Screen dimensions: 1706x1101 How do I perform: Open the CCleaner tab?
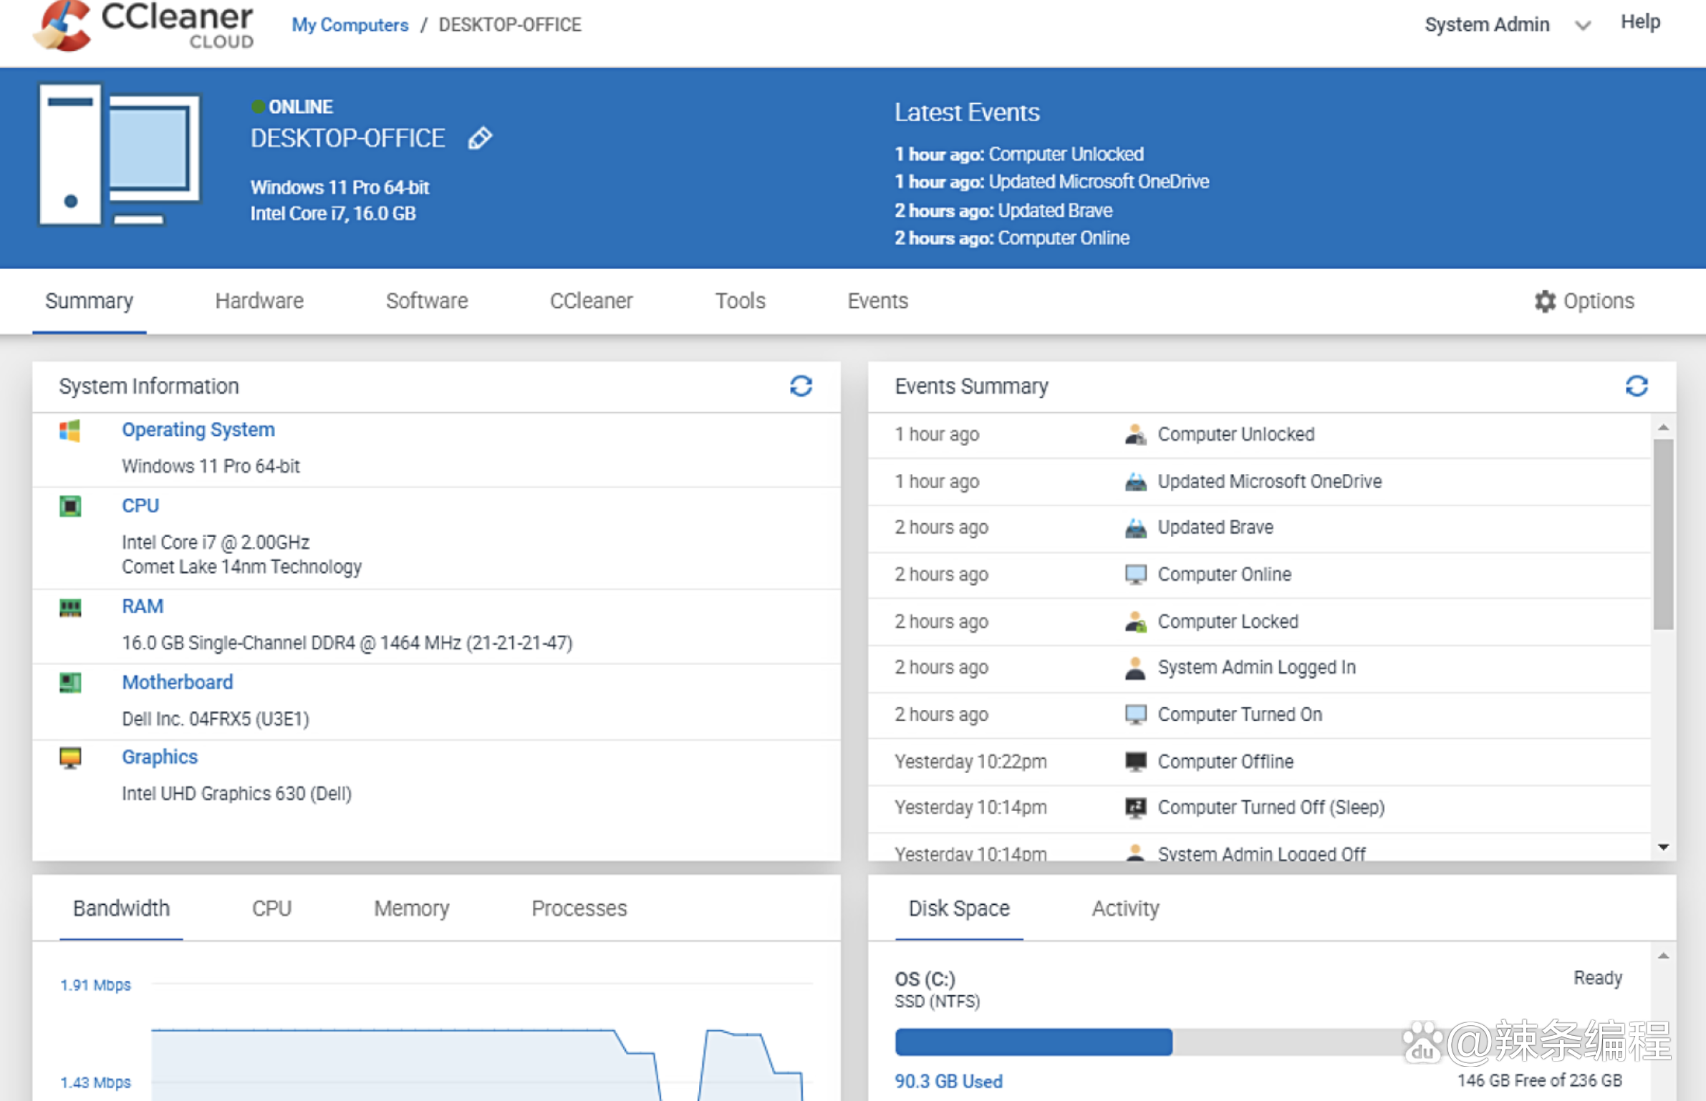click(x=591, y=301)
